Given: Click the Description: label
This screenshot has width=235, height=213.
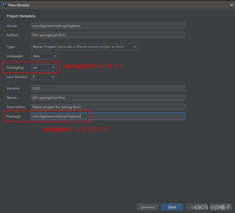Looking at the screenshot, I should point(16,107).
